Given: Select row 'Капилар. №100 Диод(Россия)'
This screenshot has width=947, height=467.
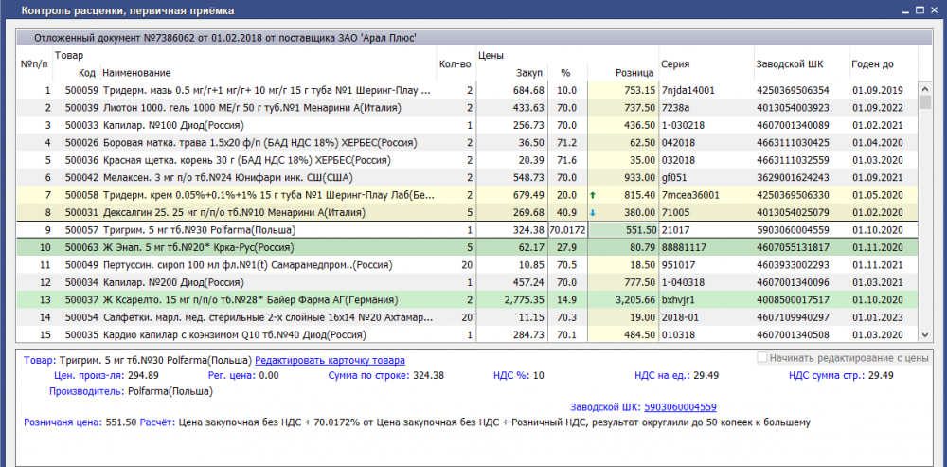Looking at the screenshot, I should click(x=468, y=126).
